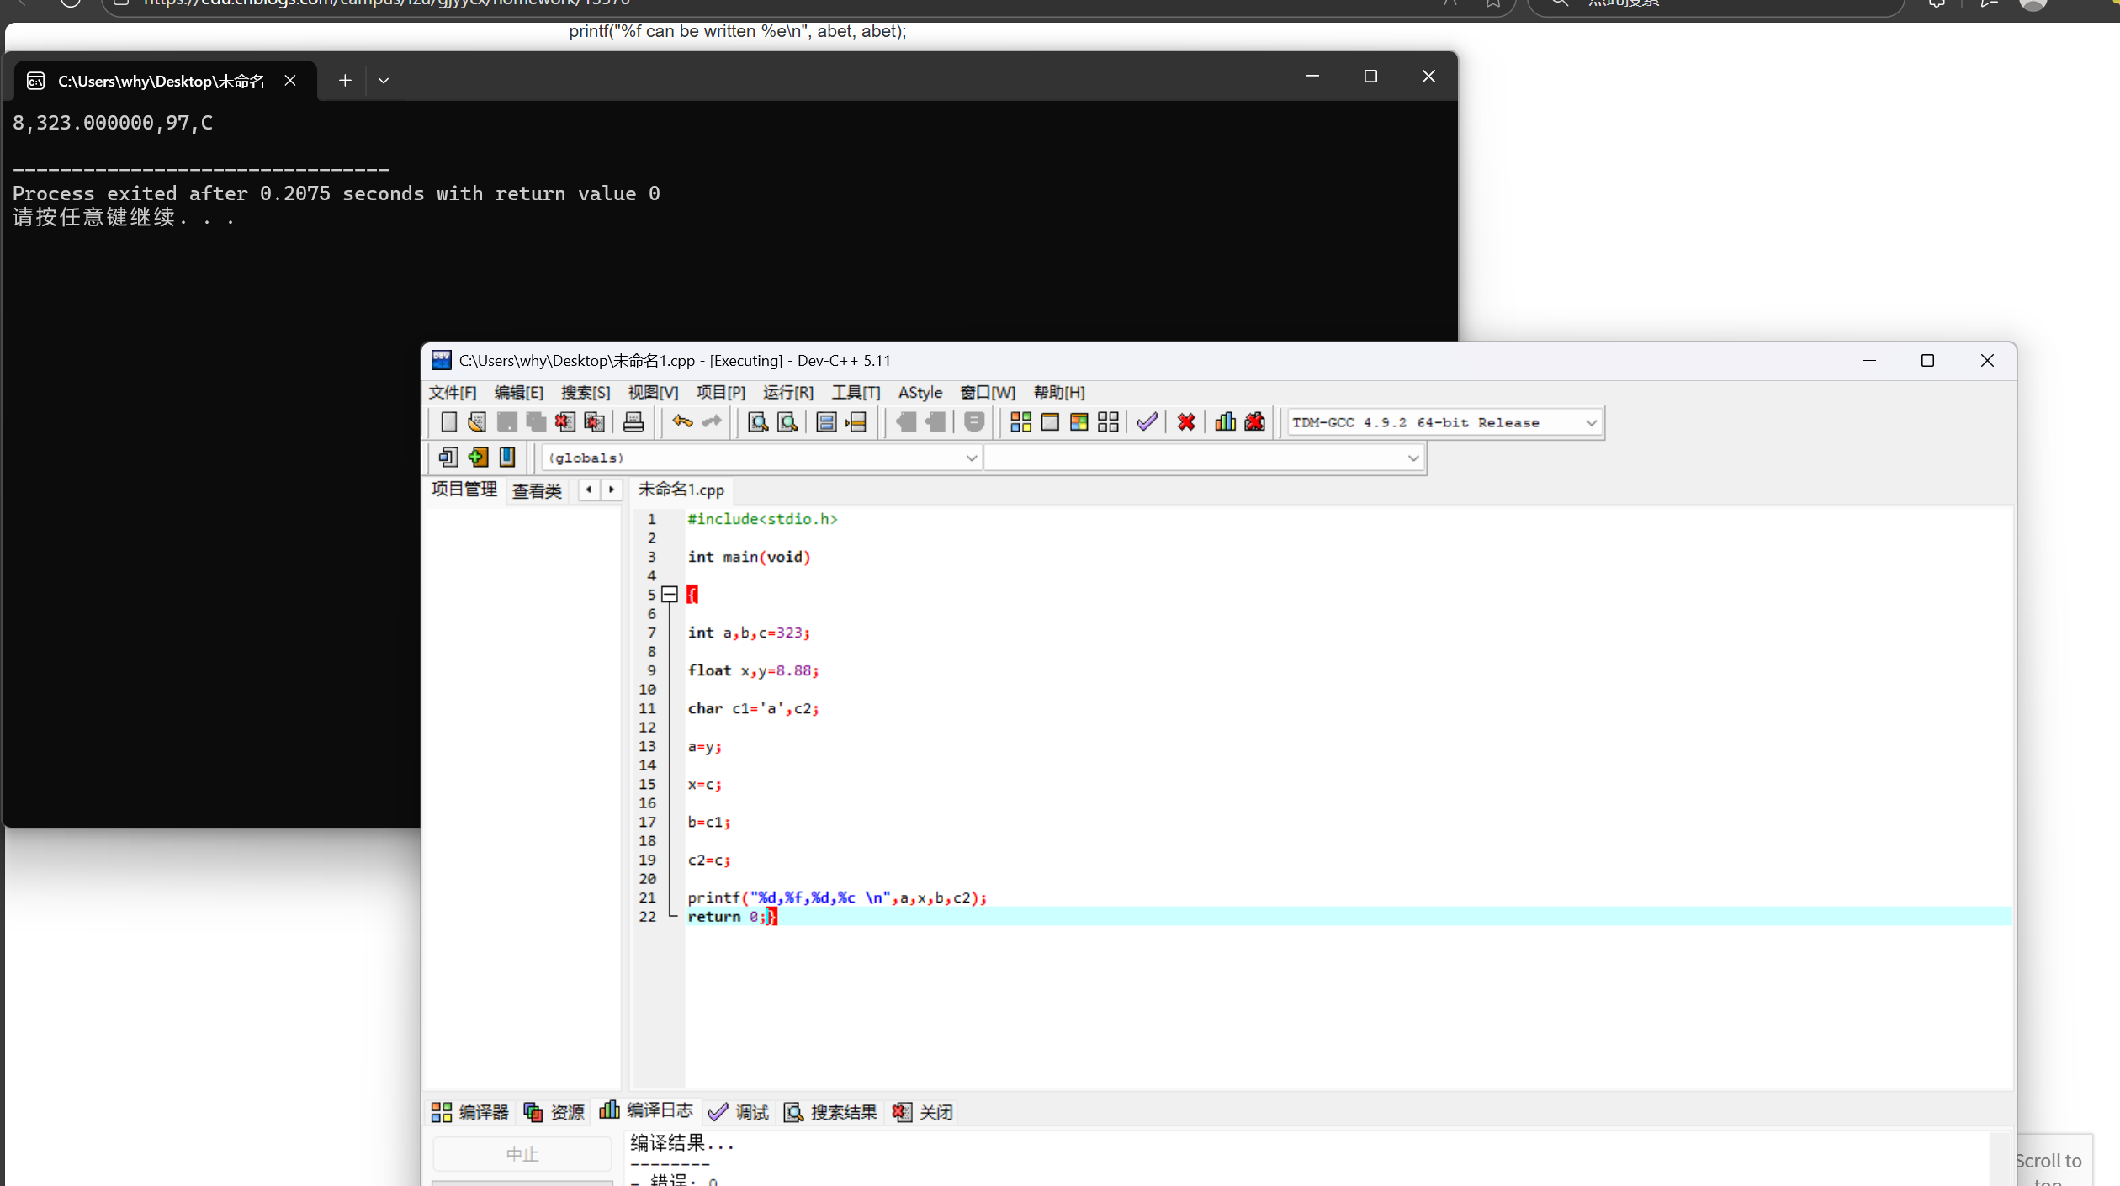The width and height of the screenshot is (2120, 1186).
Task: Click the Open file toolbar icon
Action: (x=477, y=422)
